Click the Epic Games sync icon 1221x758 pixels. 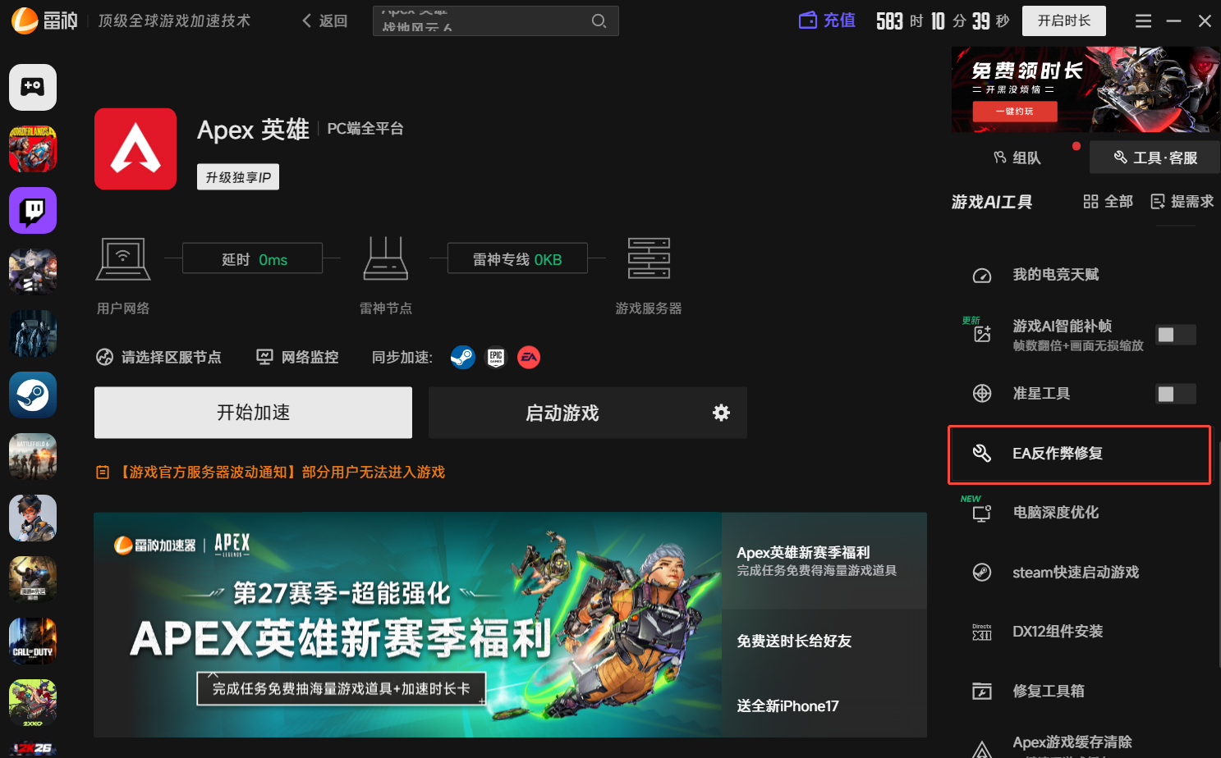coord(496,358)
